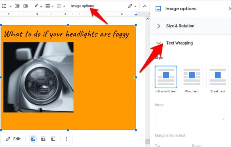Click the increase indent icon
This screenshot has height=147, width=231.
click(x=25, y=6)
